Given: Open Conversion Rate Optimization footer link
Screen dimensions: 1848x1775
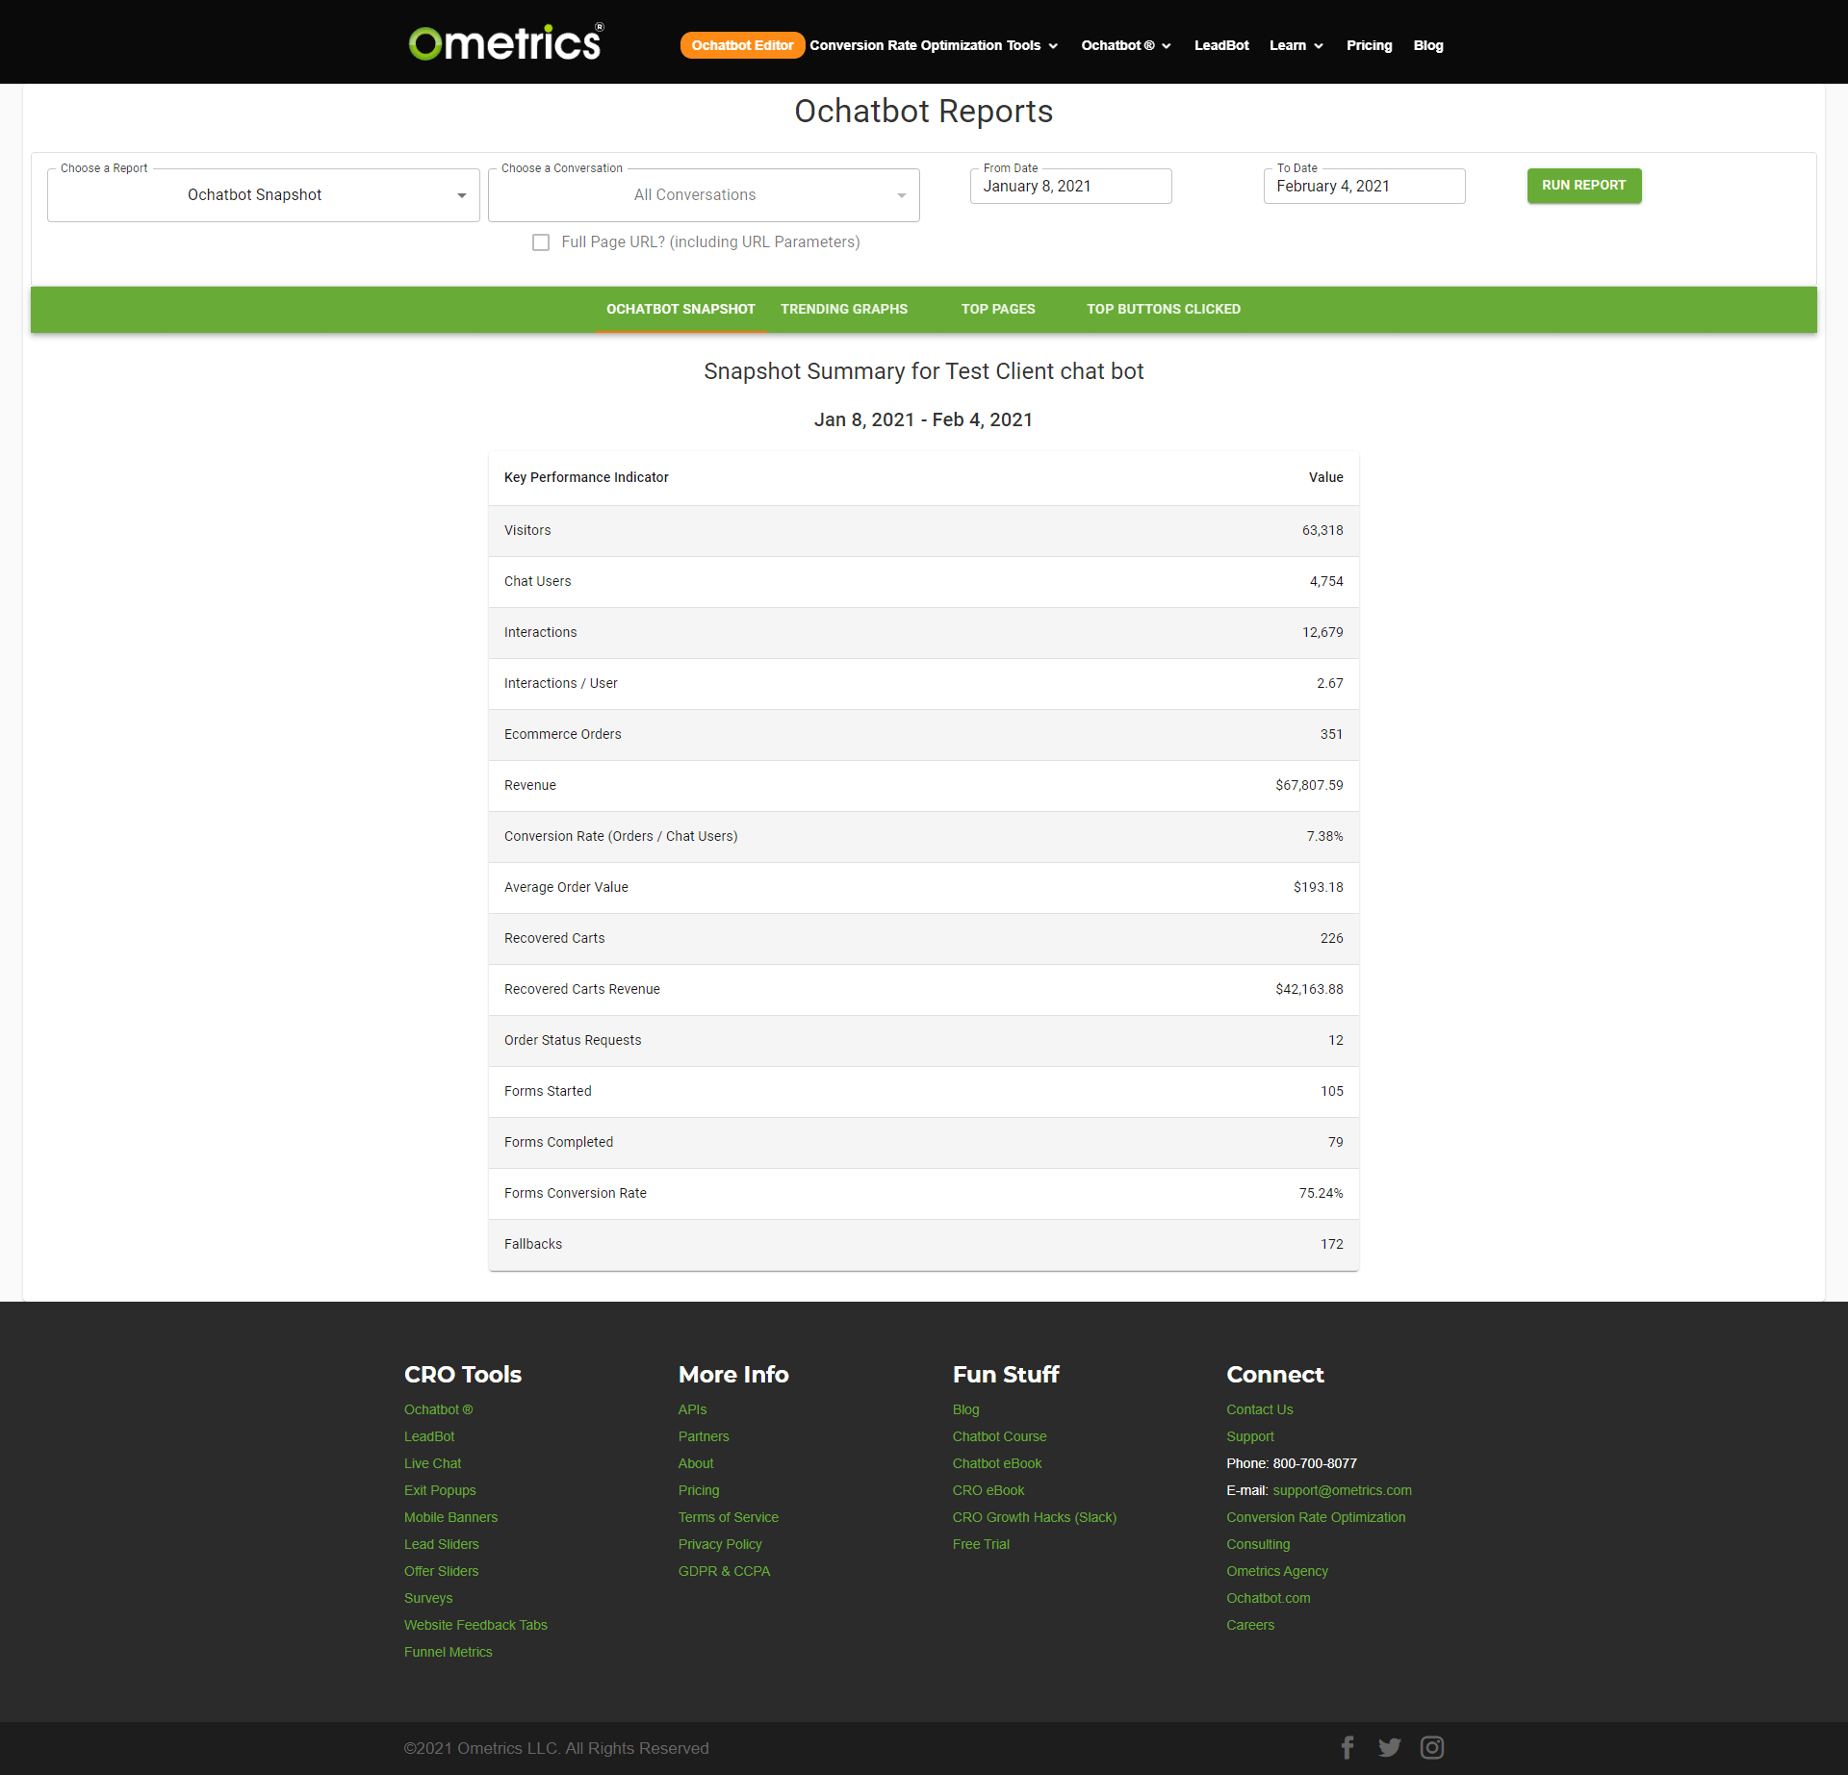Looking at the screenshot, I should tap(1316, 1517).
